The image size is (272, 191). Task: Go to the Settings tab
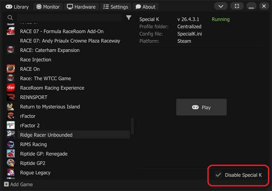tap(116, 7)
